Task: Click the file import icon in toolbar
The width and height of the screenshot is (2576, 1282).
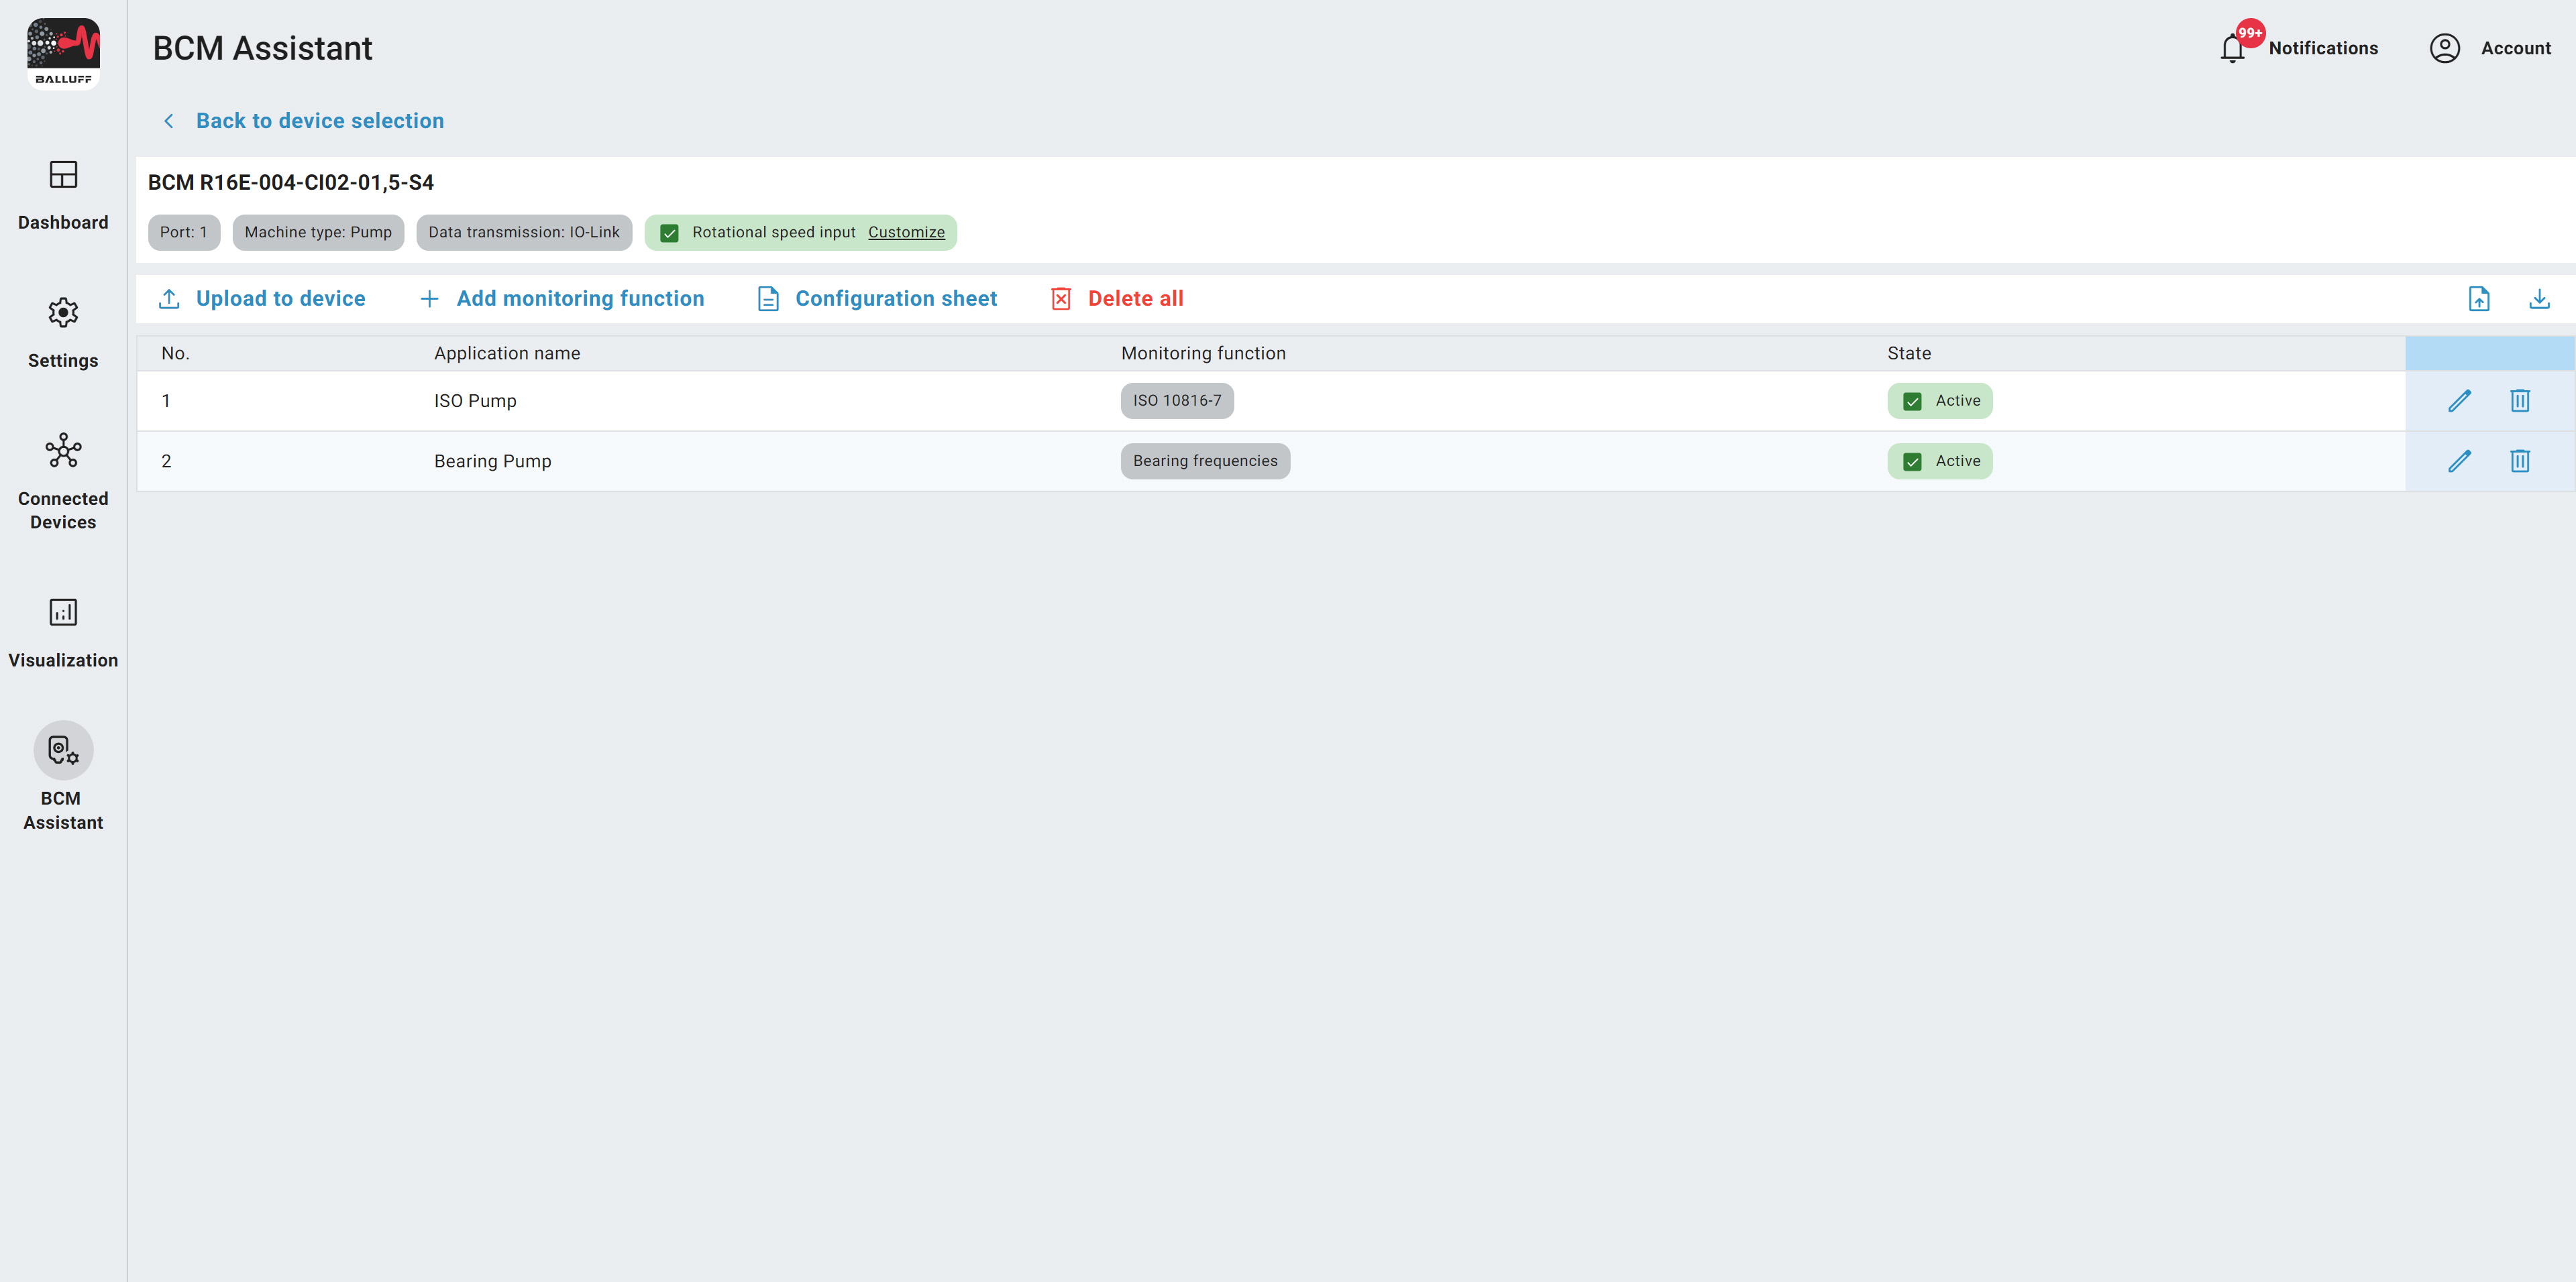Action: pos(2478,299)
